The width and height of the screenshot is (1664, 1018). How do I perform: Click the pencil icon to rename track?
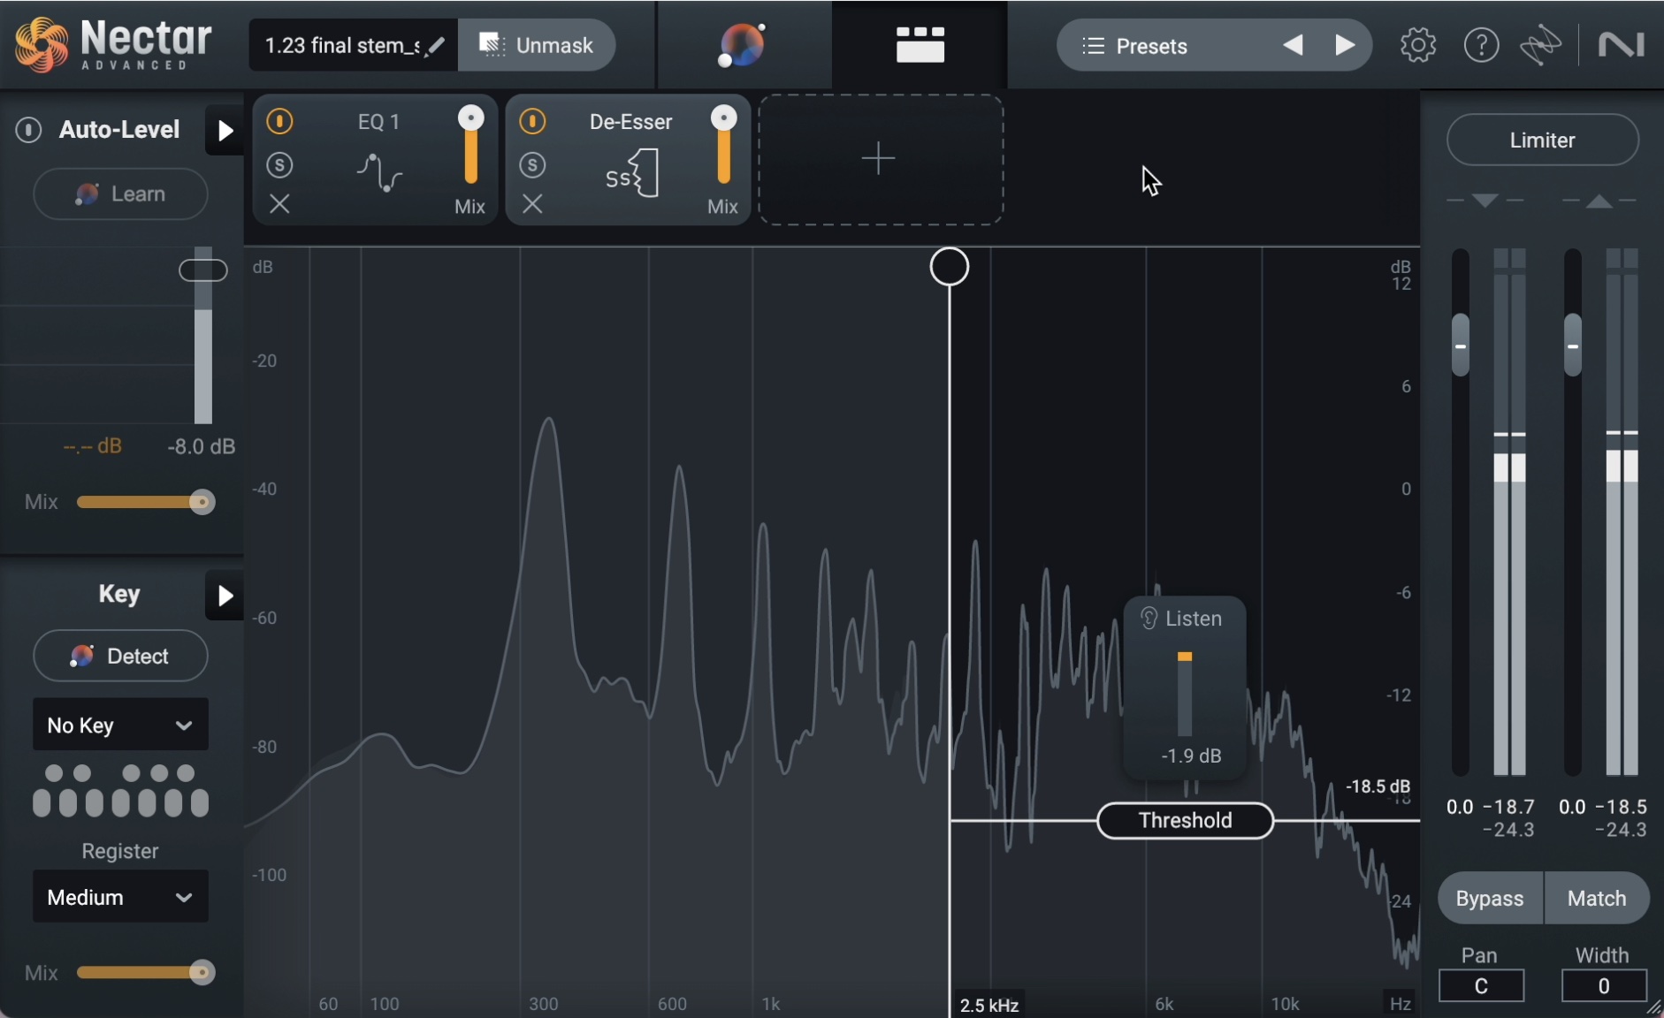435,46
